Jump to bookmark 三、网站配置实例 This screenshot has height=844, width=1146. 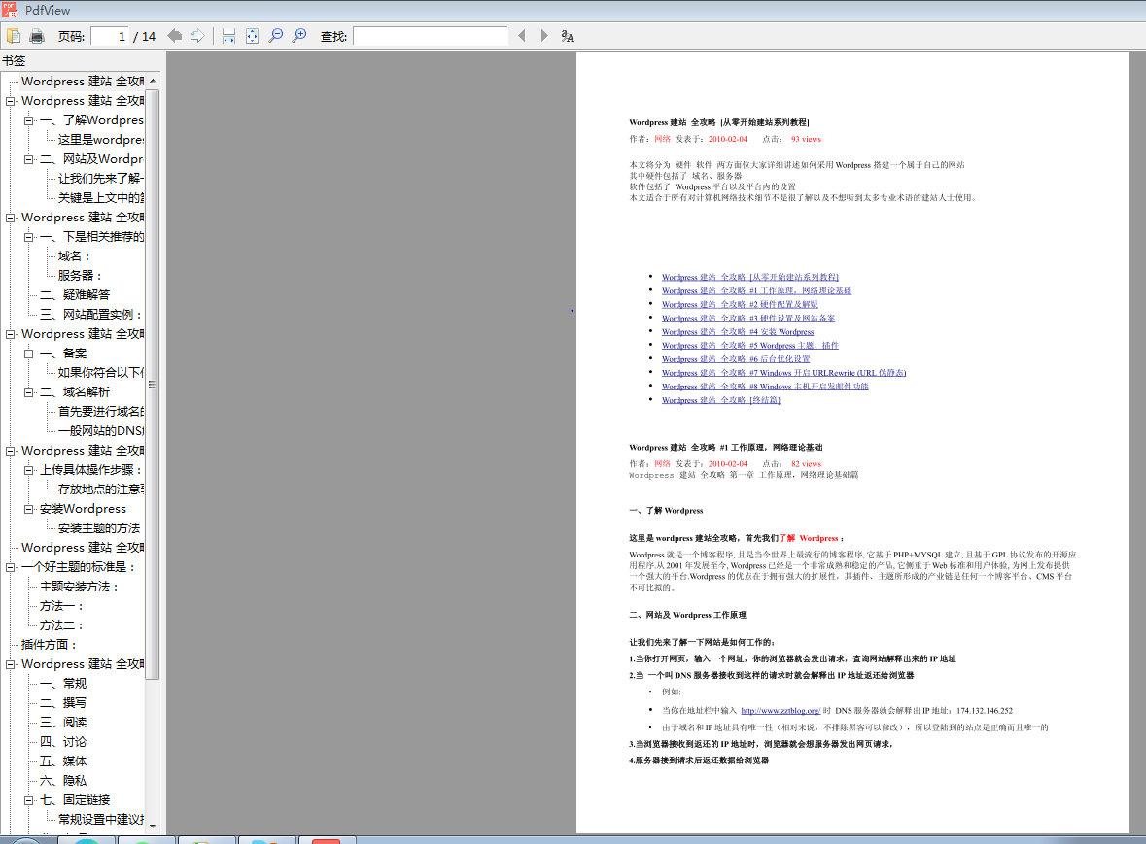[x=90, y=315]
